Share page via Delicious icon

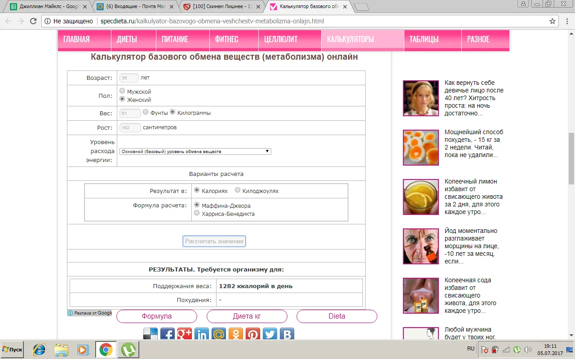(x=150, y=334)
